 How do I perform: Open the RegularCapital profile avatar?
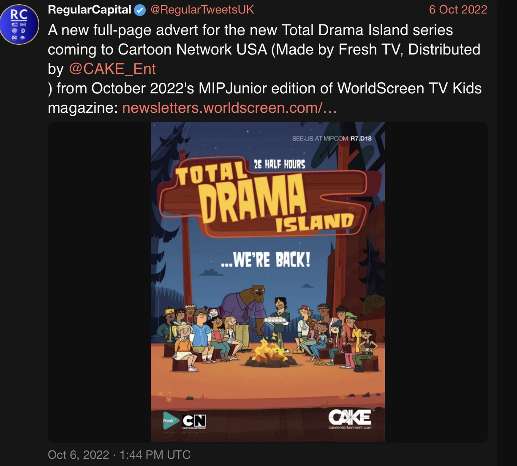click(19, 25)
